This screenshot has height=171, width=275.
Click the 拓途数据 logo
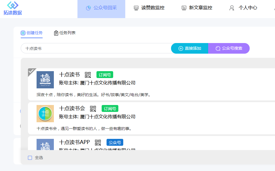click(13, 8)
